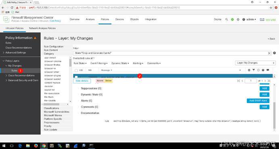Open the Rule State dropdown
The height and width of the screenshot is (149, 279).
[80, 63]
